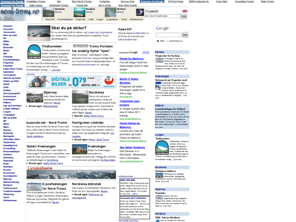The width and height of the screenshot is (296, 222).
Task: Open Nyheter in the left sidebar menu
Action: [x=7, y=130]
